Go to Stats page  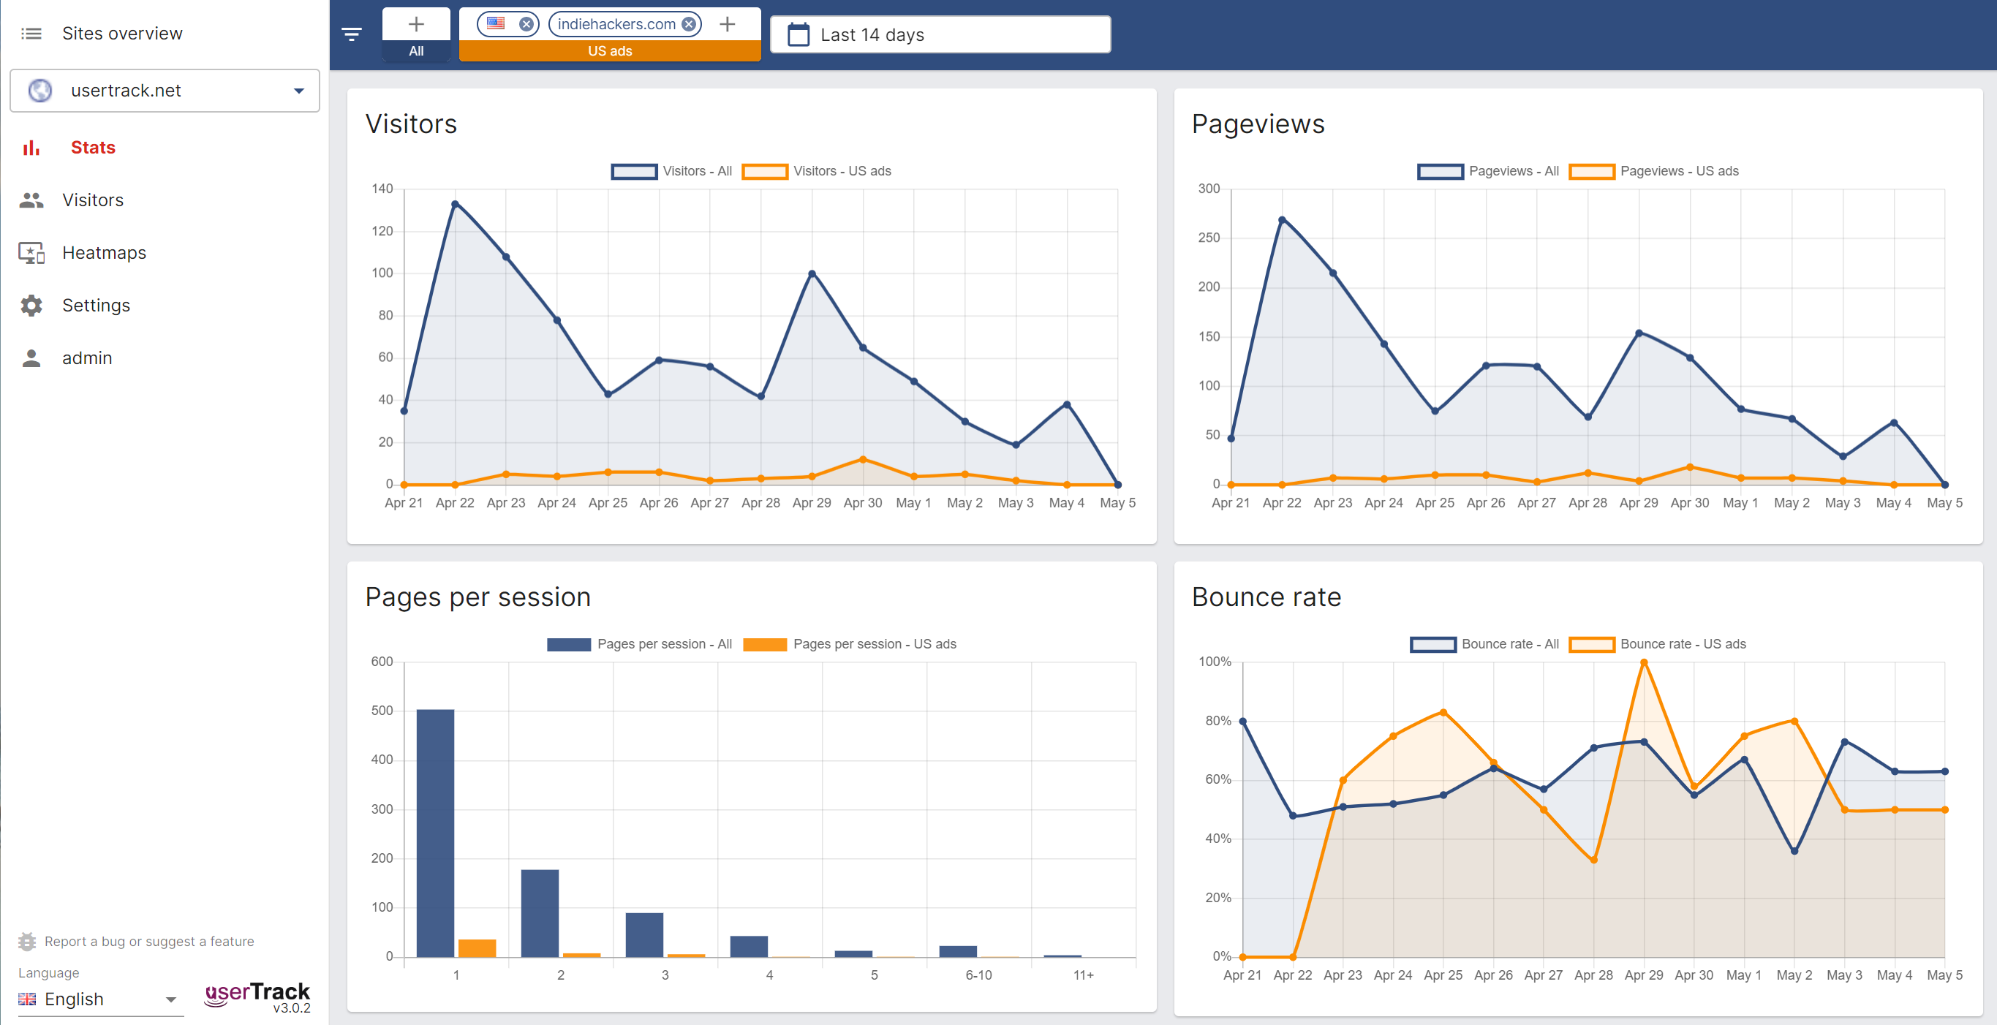93,147
